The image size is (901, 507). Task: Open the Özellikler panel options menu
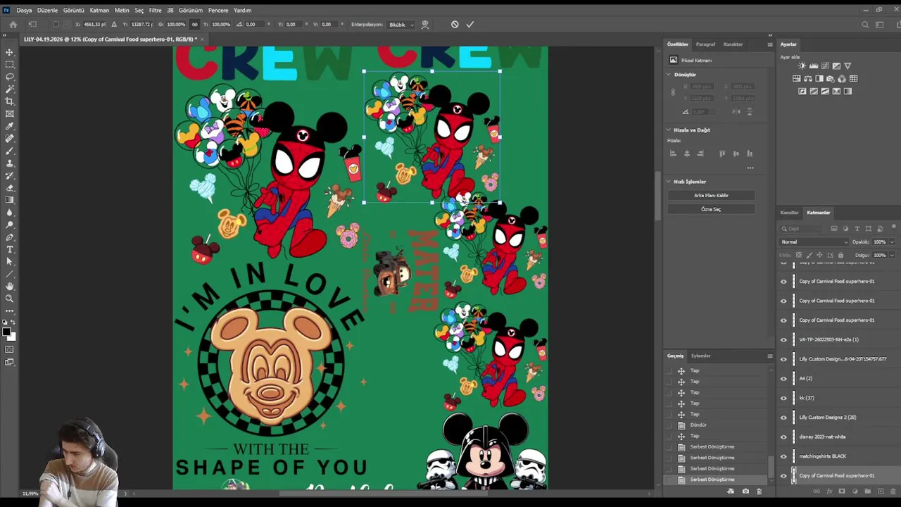[769, 44]
